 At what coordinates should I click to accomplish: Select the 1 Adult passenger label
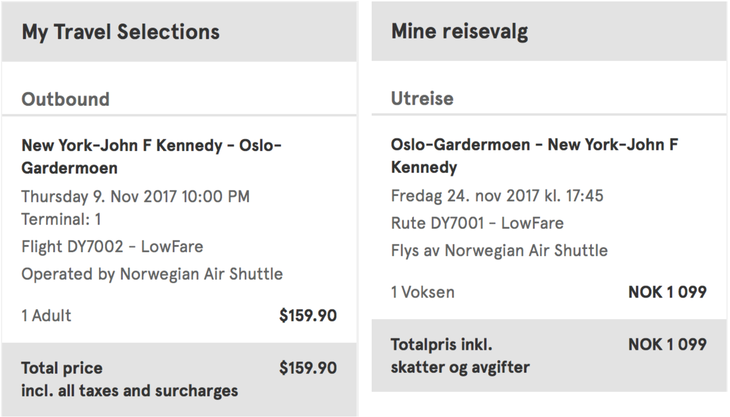[x=47, y=316]
